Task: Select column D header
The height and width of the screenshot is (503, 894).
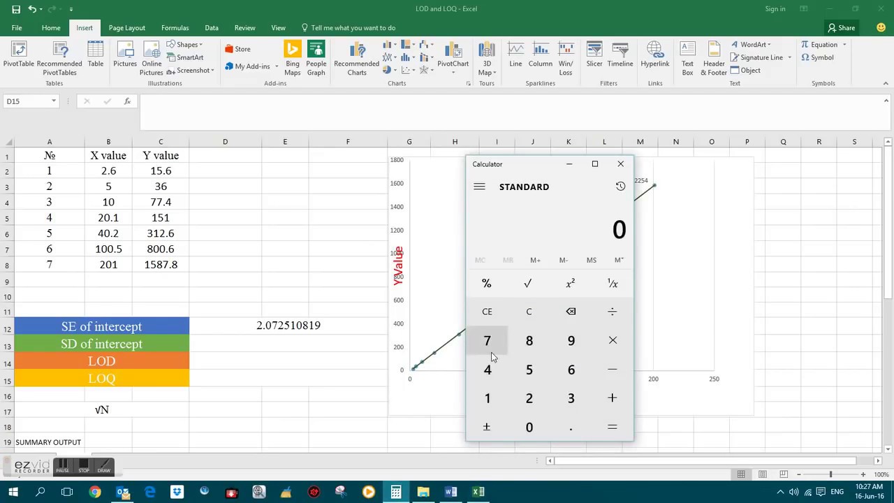Action: click(x=225, y=142)
